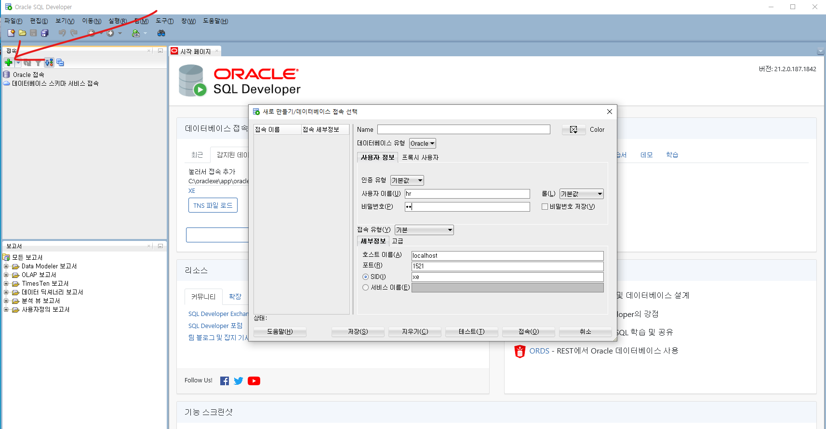
Task: Click the TNS 파일 로드 button
Action: [x=213, y=205]
